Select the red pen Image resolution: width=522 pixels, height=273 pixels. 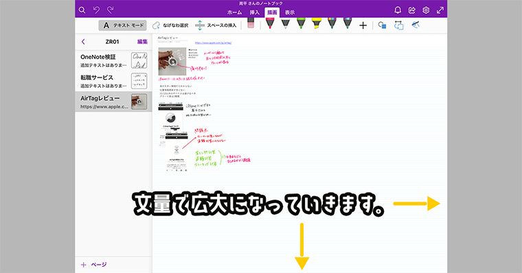[x=270, y=23]
